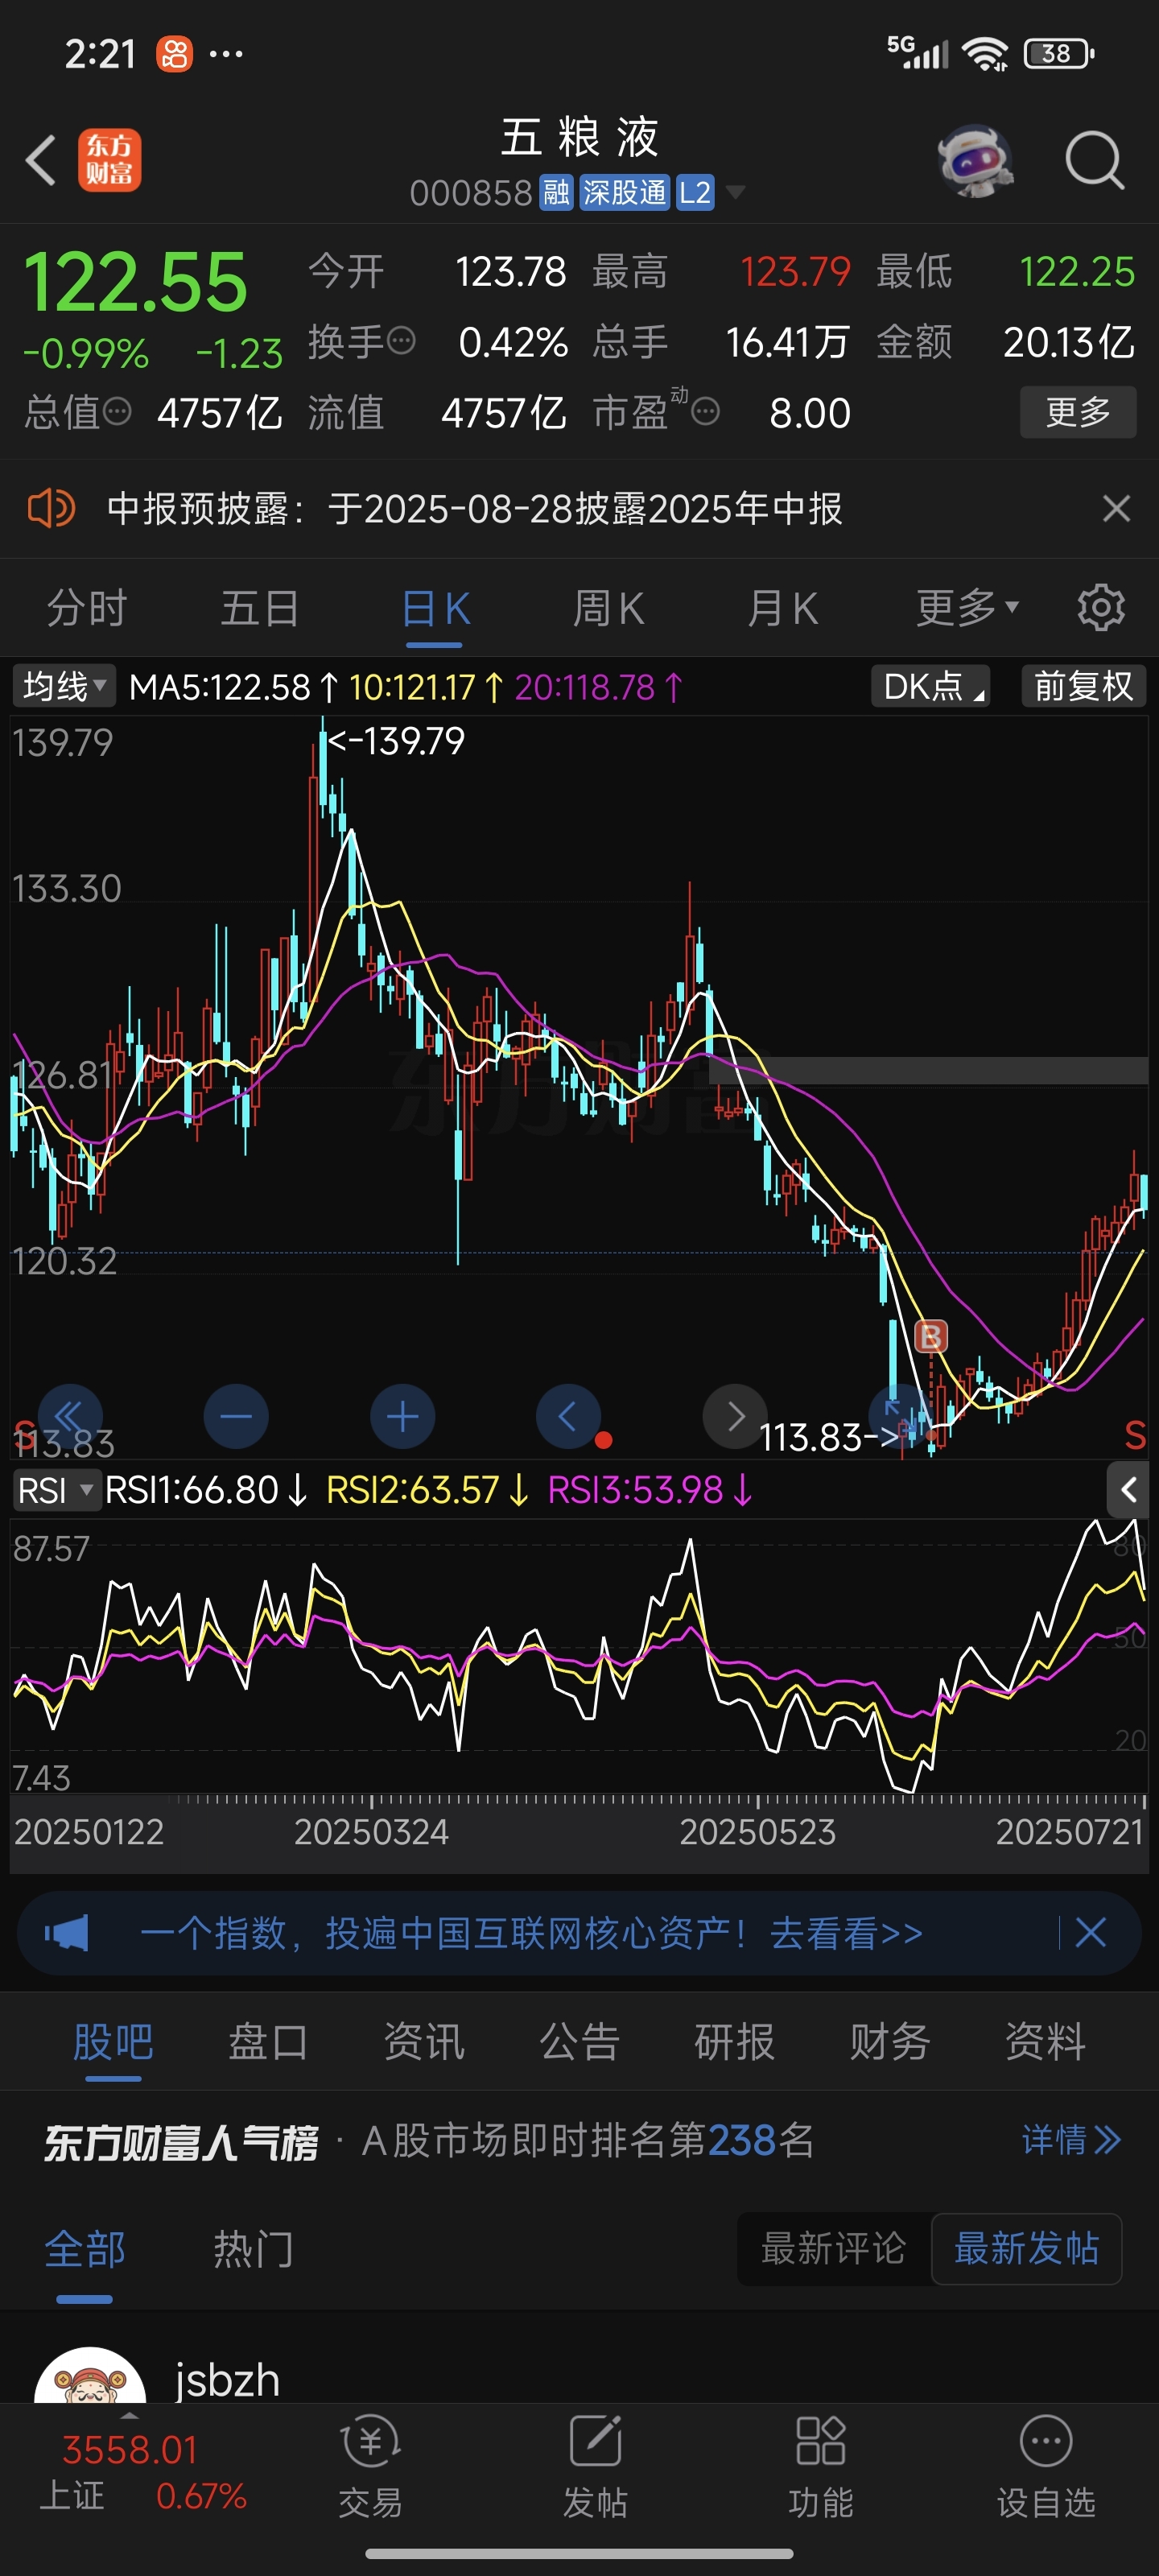1159x2576 pixels.
Task: Move chart left with left arrow
Action: pyautogui.click(x=568, y=1416)
